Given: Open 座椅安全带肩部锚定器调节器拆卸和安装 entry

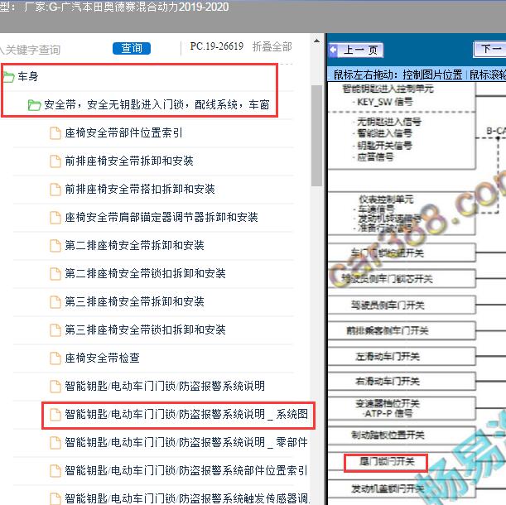Looking at the screenshot, I should (161, 218).
